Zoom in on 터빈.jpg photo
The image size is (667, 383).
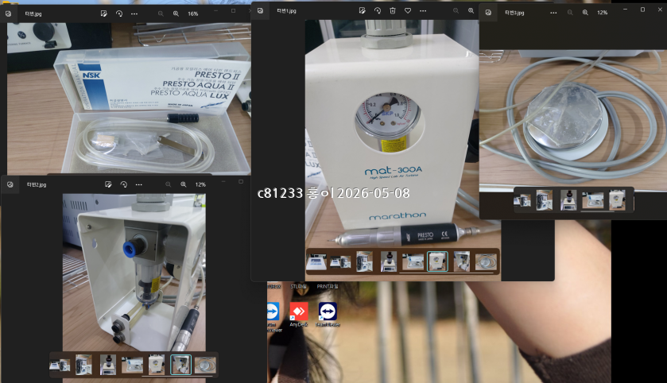[x=176, y=14]
